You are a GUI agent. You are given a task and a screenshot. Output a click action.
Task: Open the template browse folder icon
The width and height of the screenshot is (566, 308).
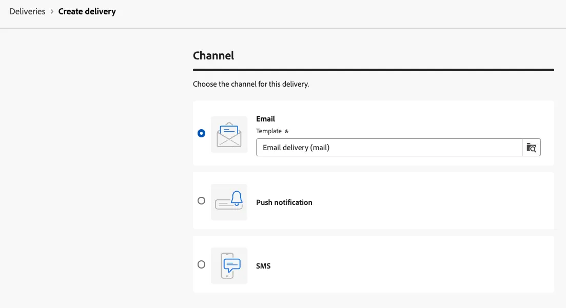point(531,148)
